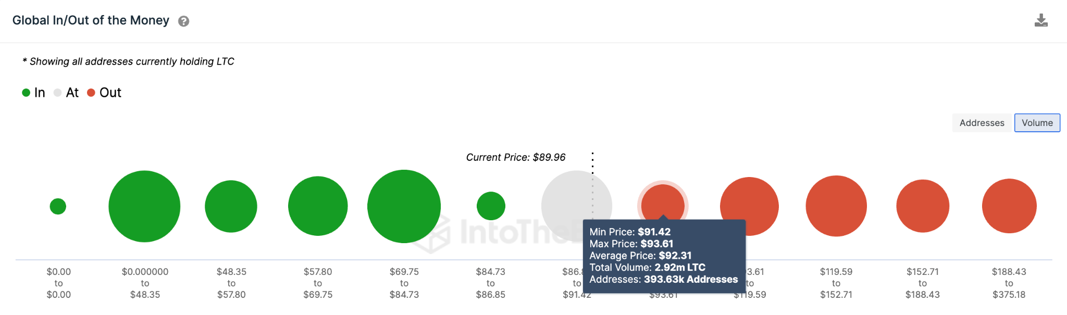Select the $0.000000 to $48.35 green bubble
The height and width of the screenshot is (315, 1067).
(x=144, y=206)
